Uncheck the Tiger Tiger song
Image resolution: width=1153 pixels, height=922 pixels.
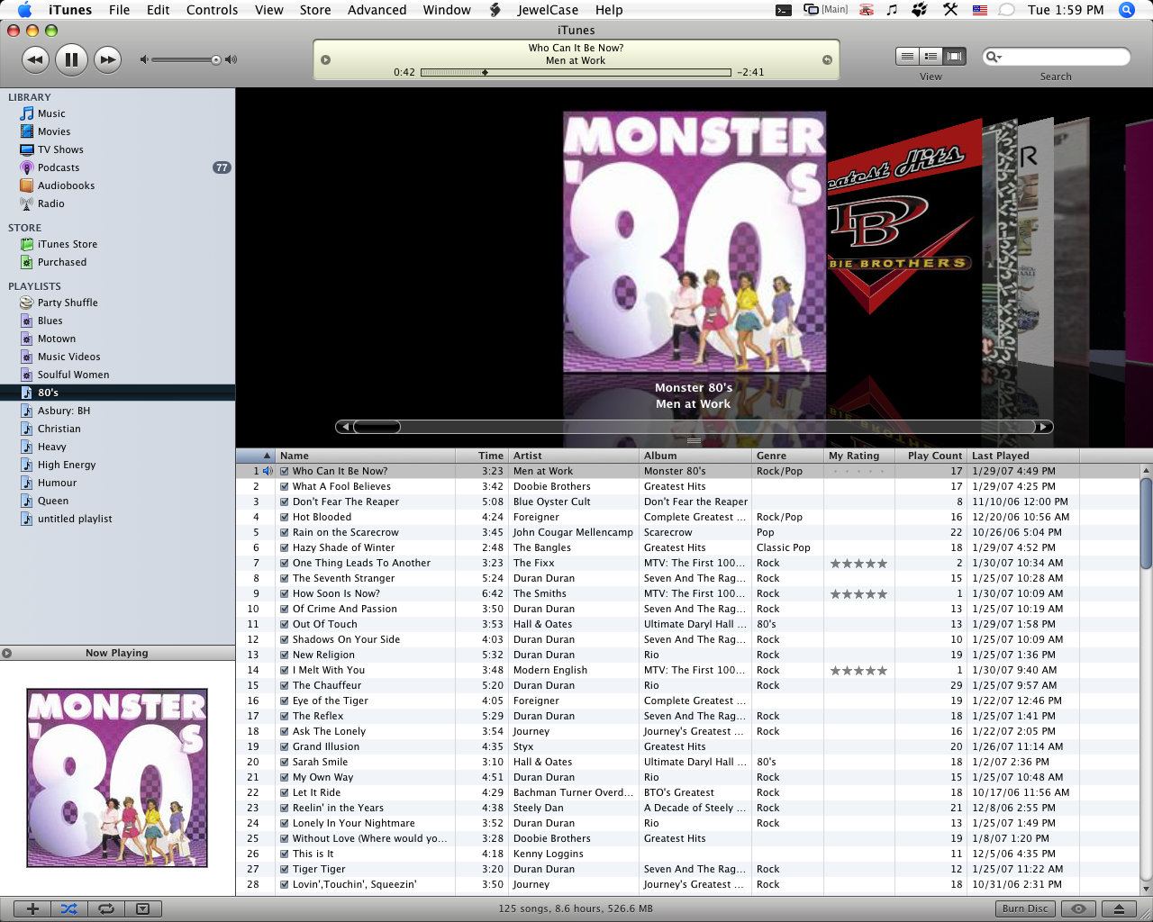click(285, 869)
